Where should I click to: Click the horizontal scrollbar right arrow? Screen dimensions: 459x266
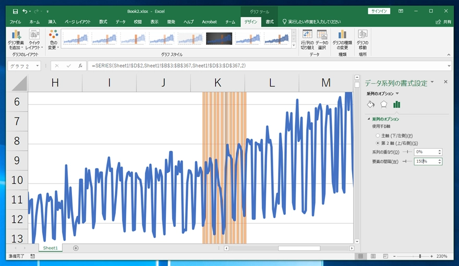[352, 248]
